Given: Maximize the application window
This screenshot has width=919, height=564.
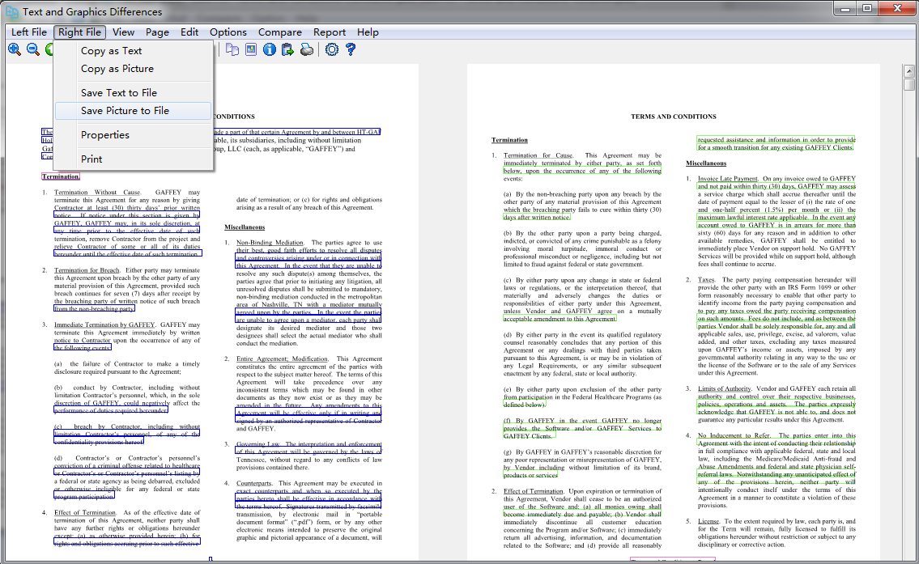Looking at the screenshot, I should (867, 8).
